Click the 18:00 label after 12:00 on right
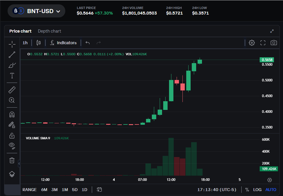The image size is (283, 196). tap(205, 180)
